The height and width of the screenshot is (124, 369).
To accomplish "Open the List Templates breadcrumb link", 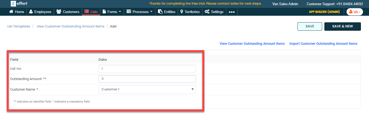I will [19, 26].
